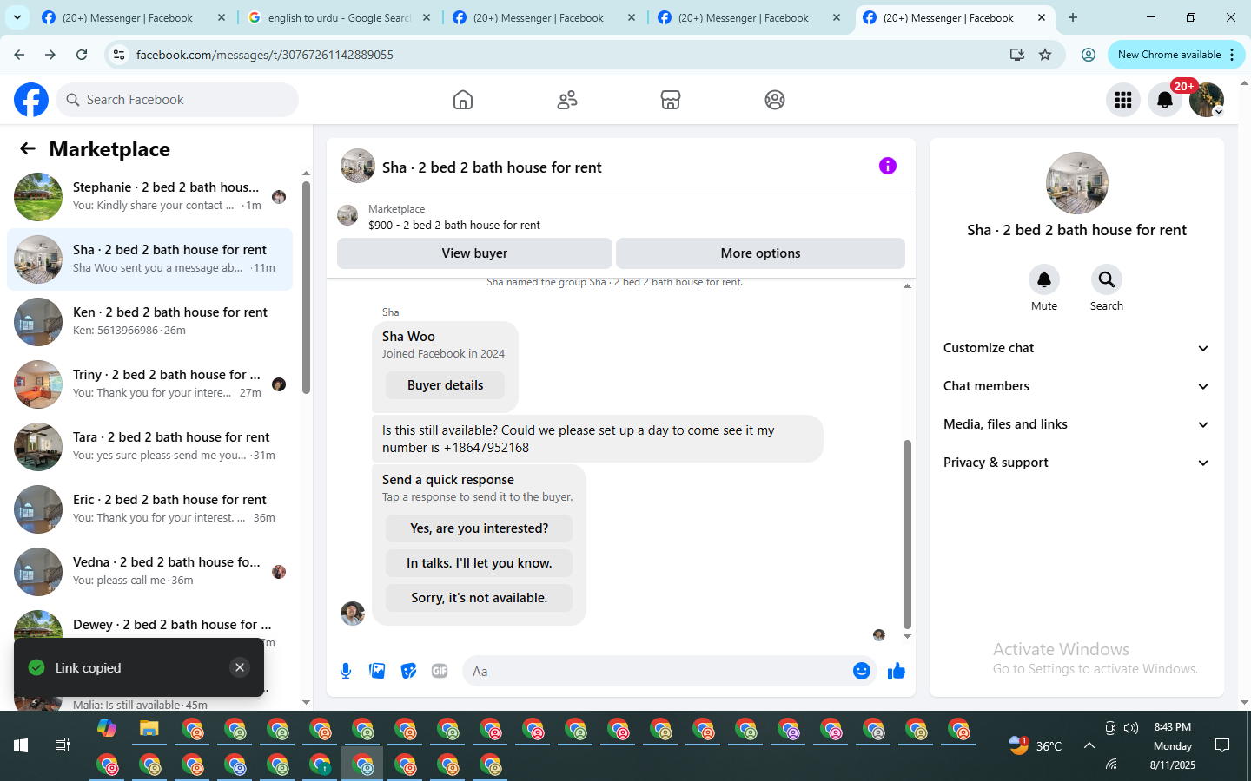The width and height of the screenshot is (1251, 781).
Task: Open the Facebook menu grid icon
Action: point(1123,100)
